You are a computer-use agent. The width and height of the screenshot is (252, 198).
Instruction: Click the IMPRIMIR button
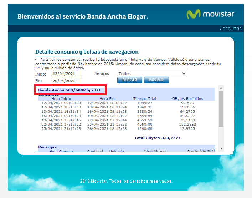156,80
